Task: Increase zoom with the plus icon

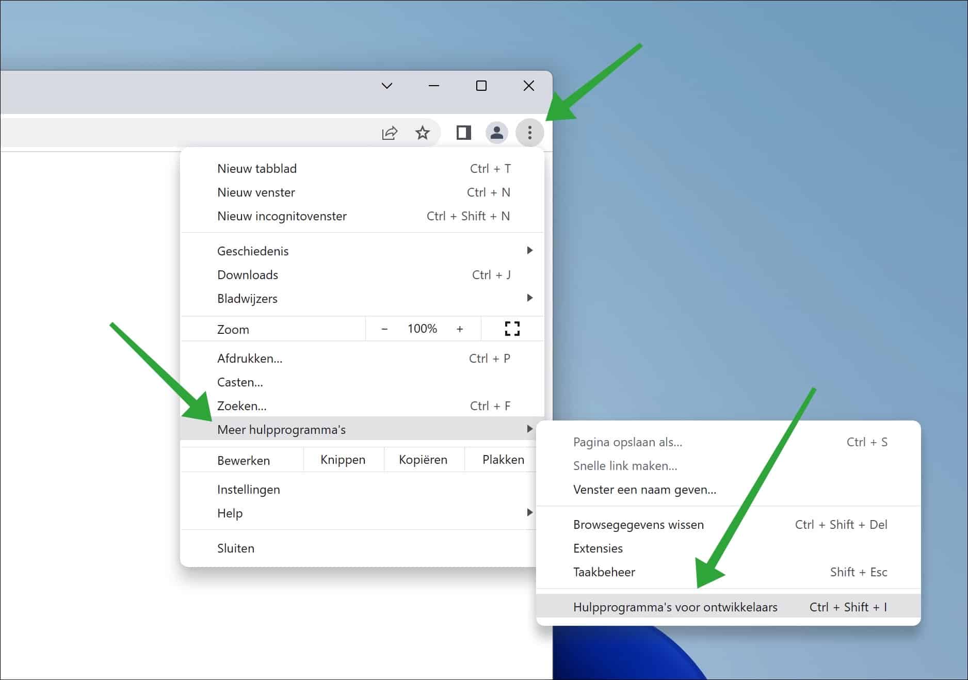Action: (460, 329)
